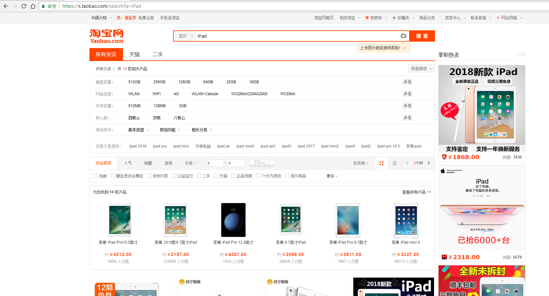Click 请登录 login link

point(130,18)
